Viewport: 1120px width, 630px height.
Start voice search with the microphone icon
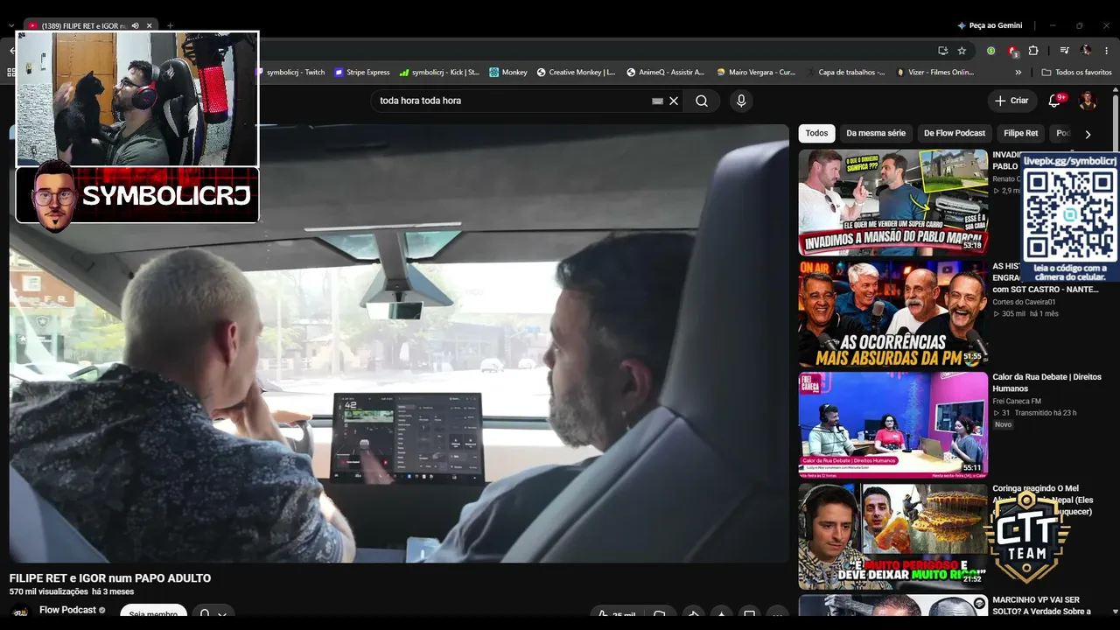point(741,101)
